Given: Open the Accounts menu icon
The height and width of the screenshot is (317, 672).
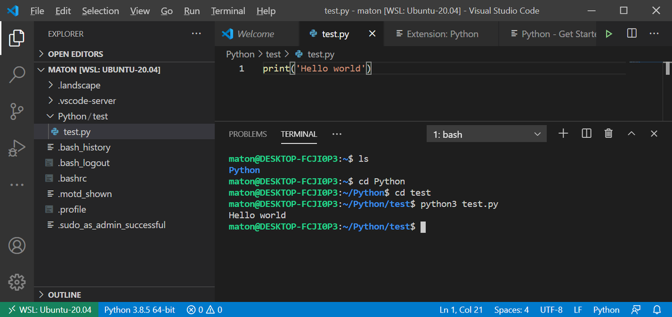Looking at the screenshot, I should [x=17, y=245].
